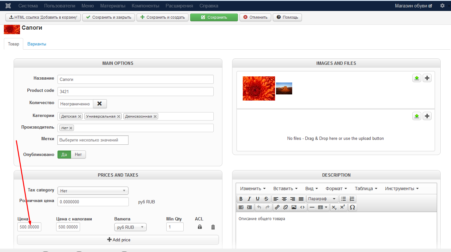Remove the Универсальная category tag
Image resolution: width=451 pixels, height=252 pixels.
coord(119,116)
